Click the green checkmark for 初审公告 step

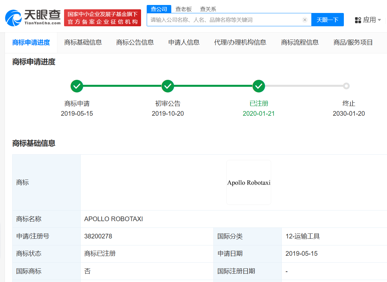(x=168, y=86)
